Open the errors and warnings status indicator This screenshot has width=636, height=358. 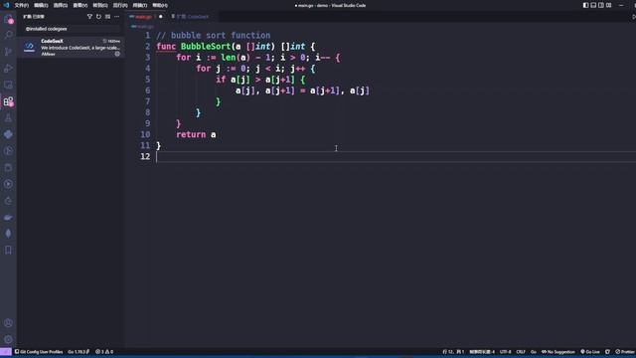pyautogui.click(x=104, y=351)
